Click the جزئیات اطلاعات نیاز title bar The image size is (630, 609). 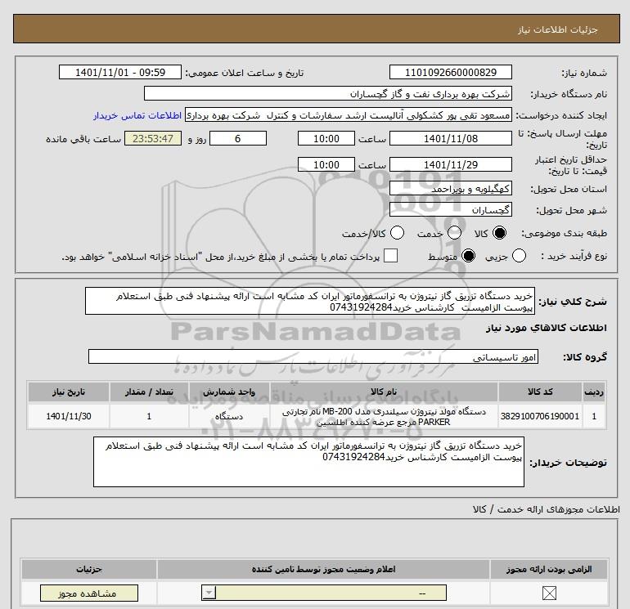pos(317,29)
